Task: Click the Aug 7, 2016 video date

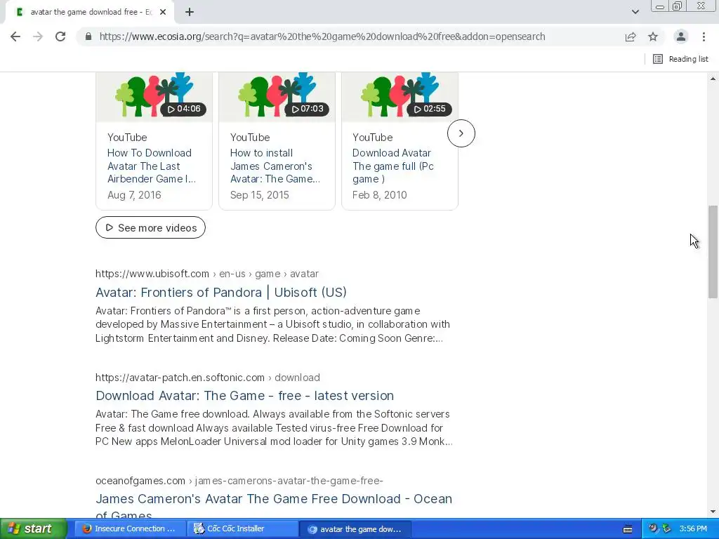Action: tap(134, 195)
